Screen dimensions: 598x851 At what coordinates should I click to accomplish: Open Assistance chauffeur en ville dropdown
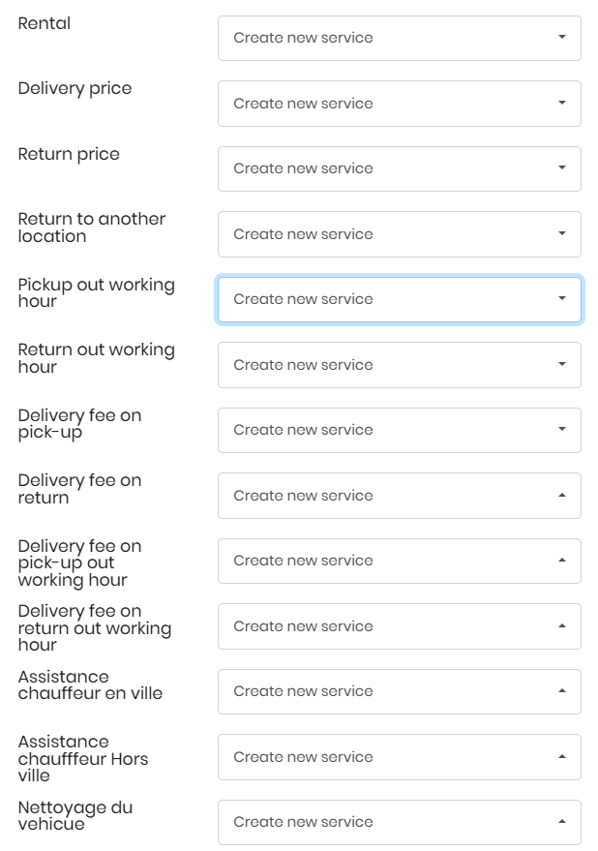pos(399,691)
